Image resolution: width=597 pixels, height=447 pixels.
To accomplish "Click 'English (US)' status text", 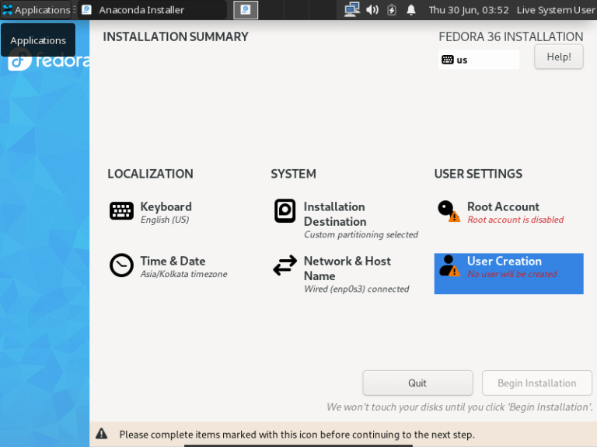I will click(x=165, y=220).
